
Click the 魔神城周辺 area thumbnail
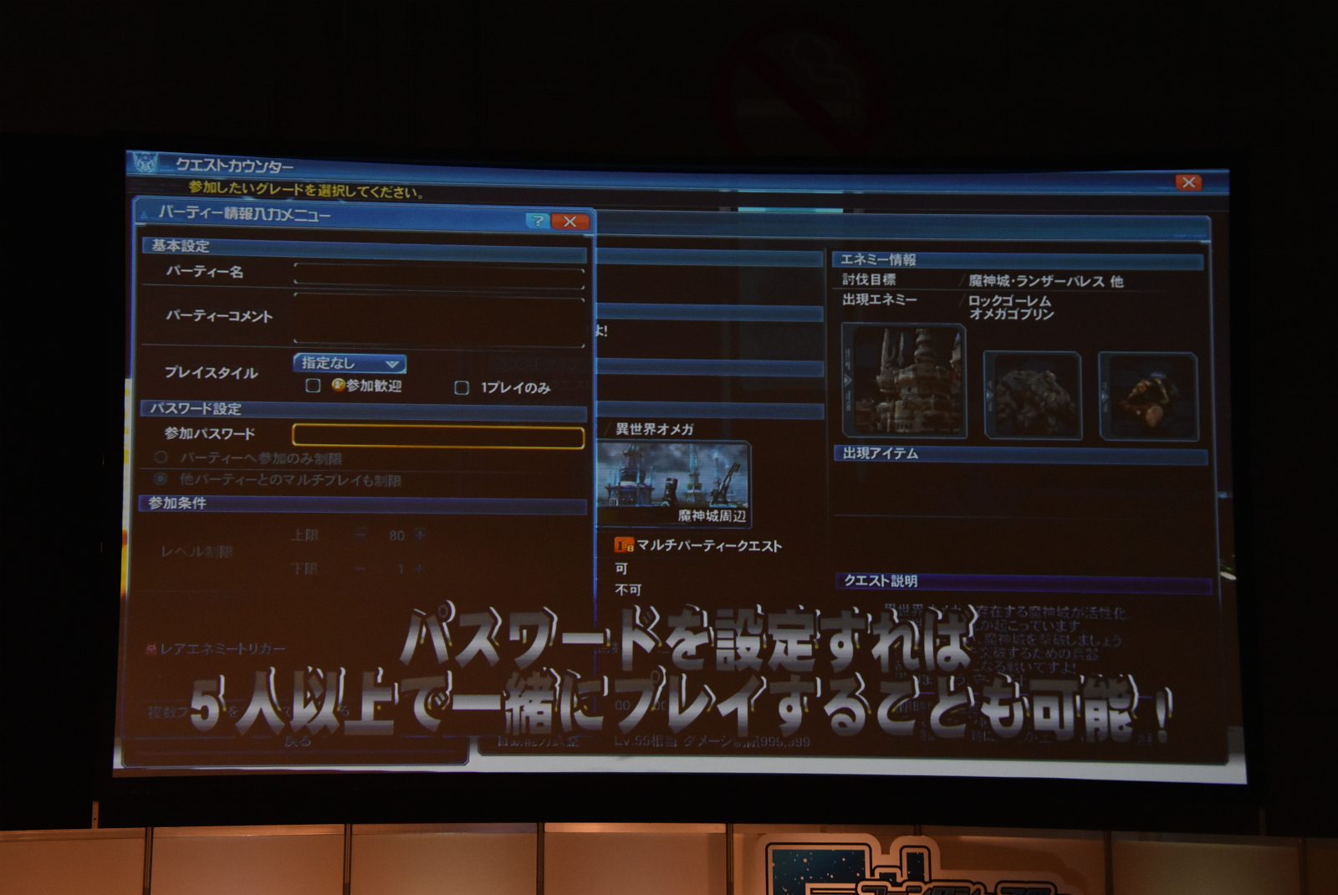(674, 484)
